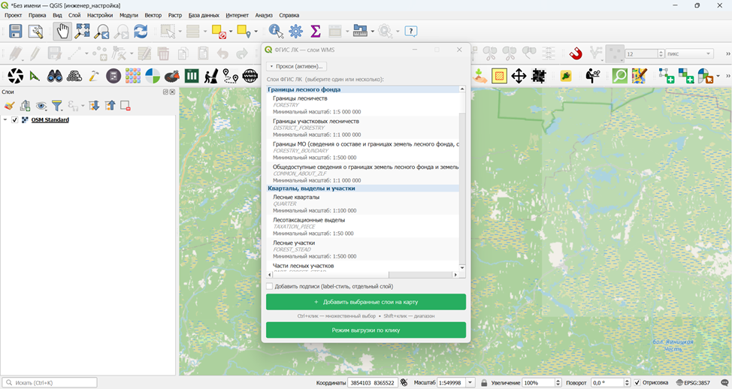Expand hidden toolbar items chevron on plugin row
This screenshot has width=732, height=389.
[727, 76]
